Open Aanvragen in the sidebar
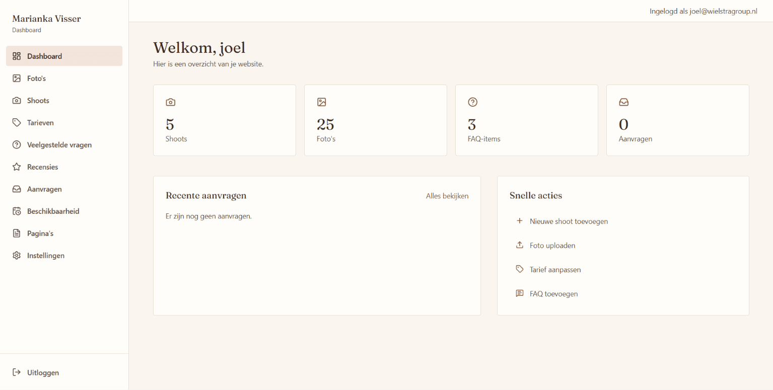This screenshot has width=773, height=390. click(64, 189)
